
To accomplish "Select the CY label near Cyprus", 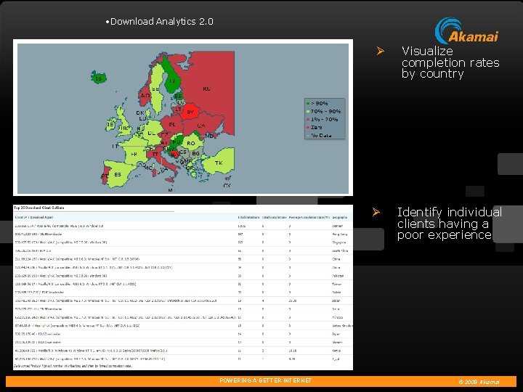I will click(x=227, y=185).
